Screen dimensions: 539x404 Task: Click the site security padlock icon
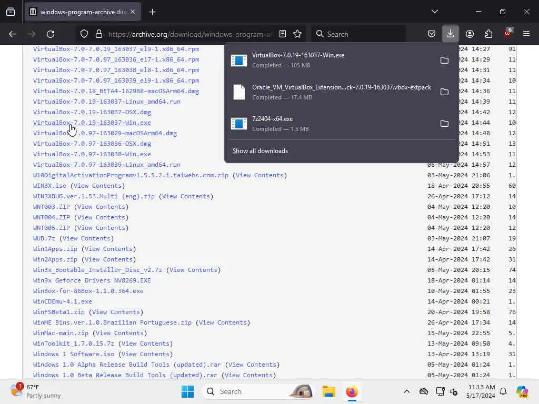coord(99,34)
